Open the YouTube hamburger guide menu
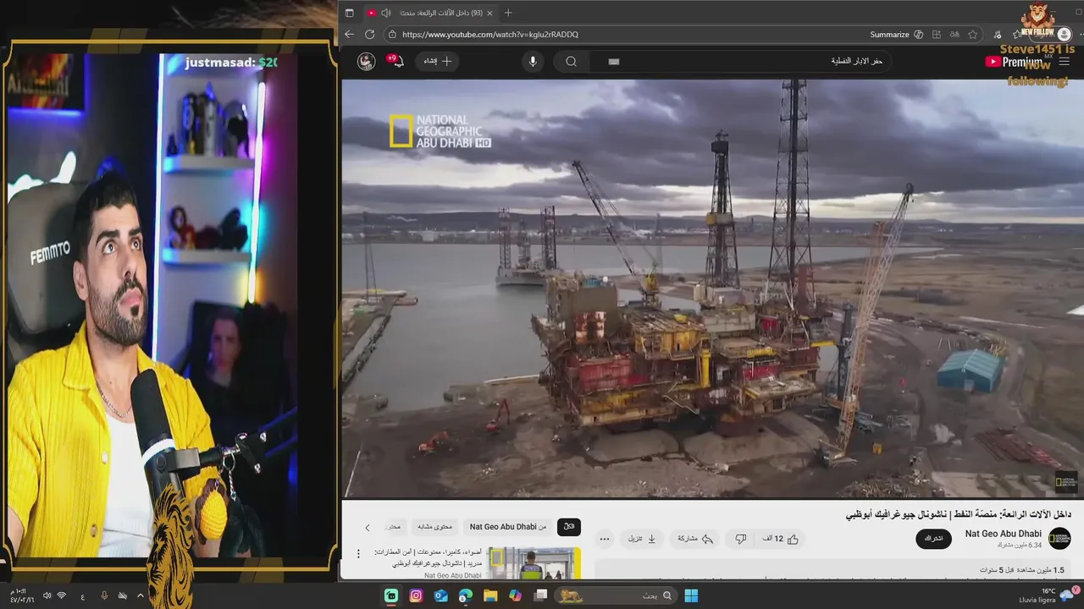This screenshot has width=1084, height=609. (1064, 61)
